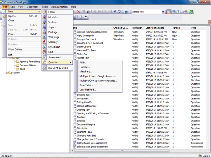Choose Module... from the New submenu
The image size is (211, 158).
(57, 17)
